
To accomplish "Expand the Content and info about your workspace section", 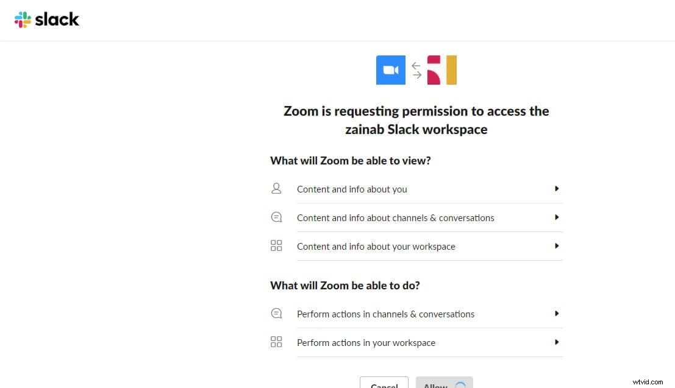I will [x=556, y=246].
